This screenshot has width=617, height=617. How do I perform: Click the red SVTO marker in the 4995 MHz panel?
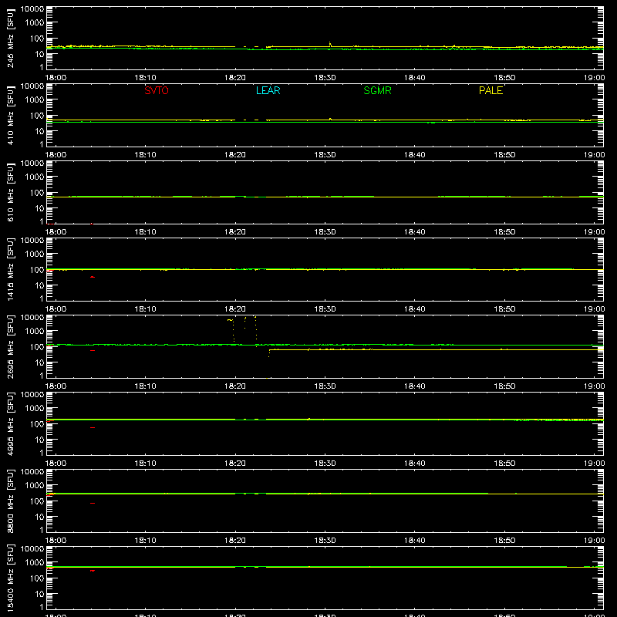(93, 427)
